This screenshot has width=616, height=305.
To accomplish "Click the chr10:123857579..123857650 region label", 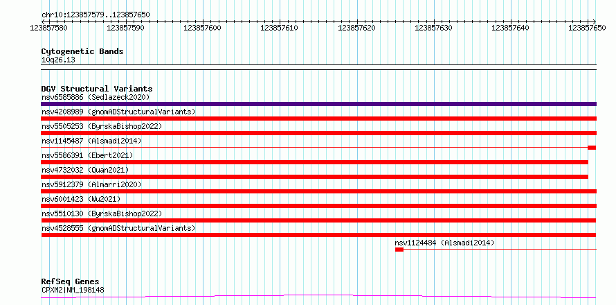I will [x=96, y=15].
